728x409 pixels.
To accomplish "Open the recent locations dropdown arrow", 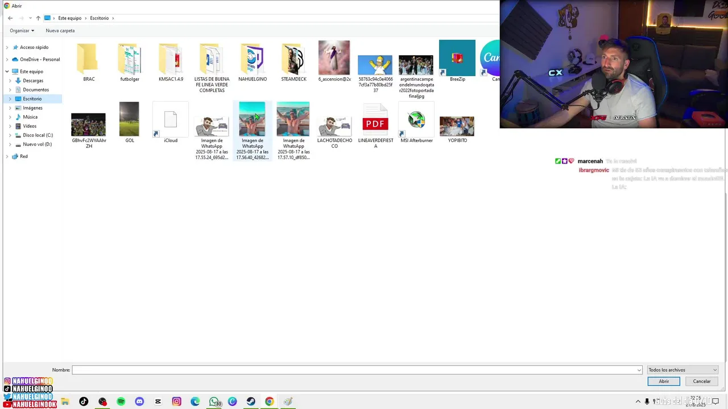I will pos(30,18).
